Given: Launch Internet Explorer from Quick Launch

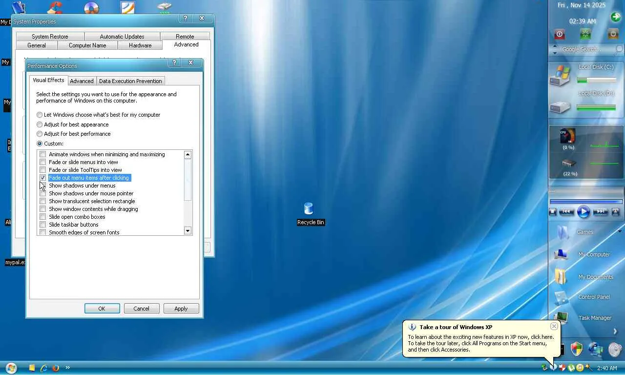Looking at the screenshot, I should pos(44,368).
